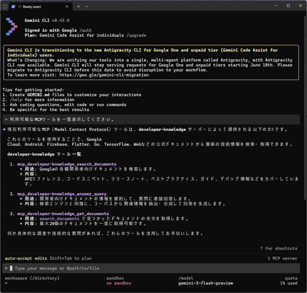Click the bold 'developer-knowledge ツール一覧' heading
Viewport: 307px width, 293px height.
44,154
